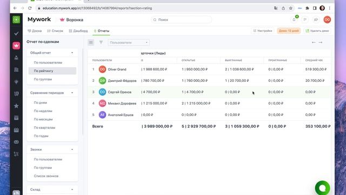The height and width of the screenshot is (195, 346).
Task: Open the envelope mail icon in sidebar
Action: click(16, 142)
